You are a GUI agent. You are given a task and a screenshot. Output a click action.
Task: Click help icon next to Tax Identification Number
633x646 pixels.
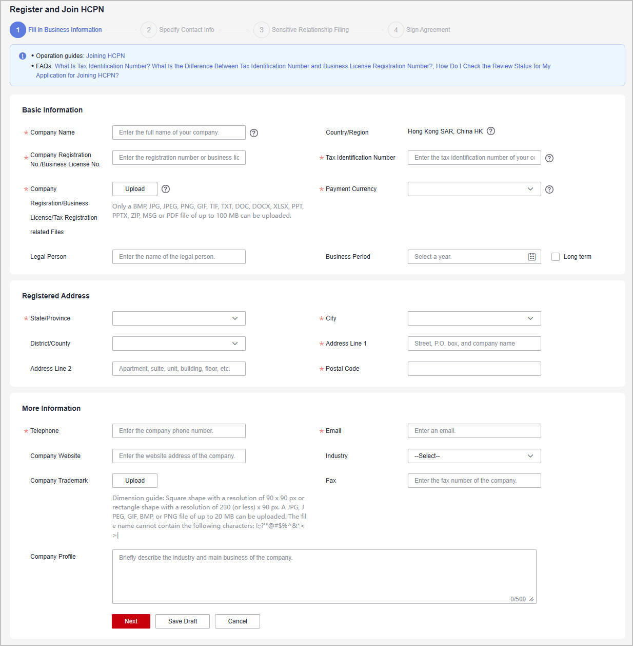[x=549, y=158]
